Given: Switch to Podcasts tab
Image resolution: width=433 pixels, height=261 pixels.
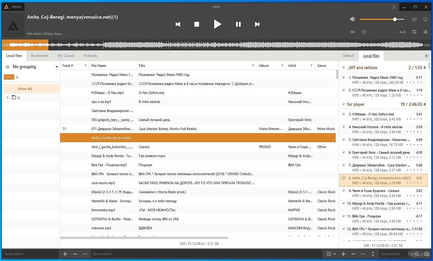Looking at the screenshot, I should 90,56.
